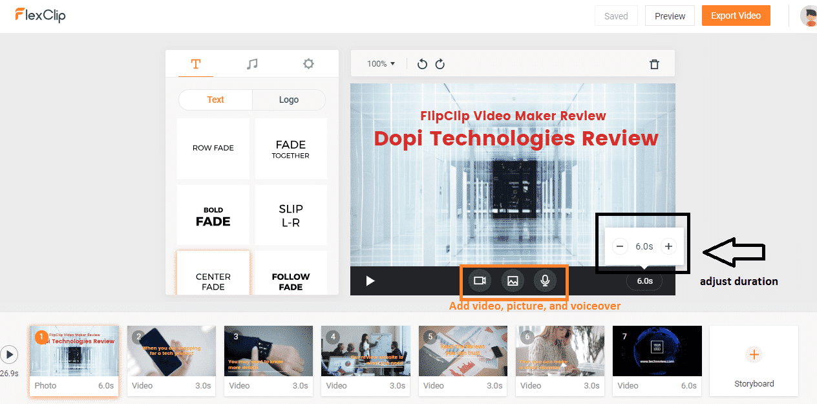Switch to the Logo tab
This screenshot has height=404, width=817.
coord(288,100)
